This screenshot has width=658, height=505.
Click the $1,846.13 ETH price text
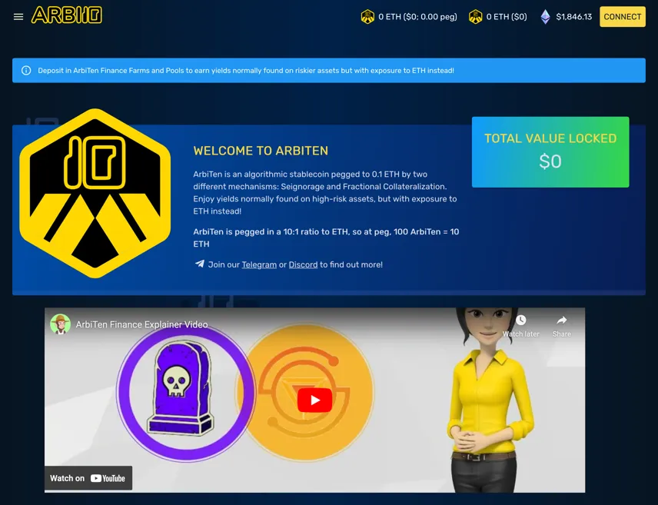573,17
